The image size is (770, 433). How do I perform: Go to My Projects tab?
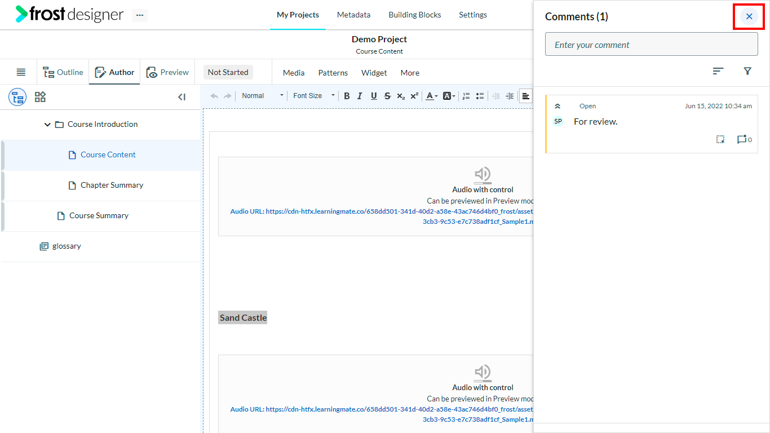pyautogui.click(x=298, y=15)
